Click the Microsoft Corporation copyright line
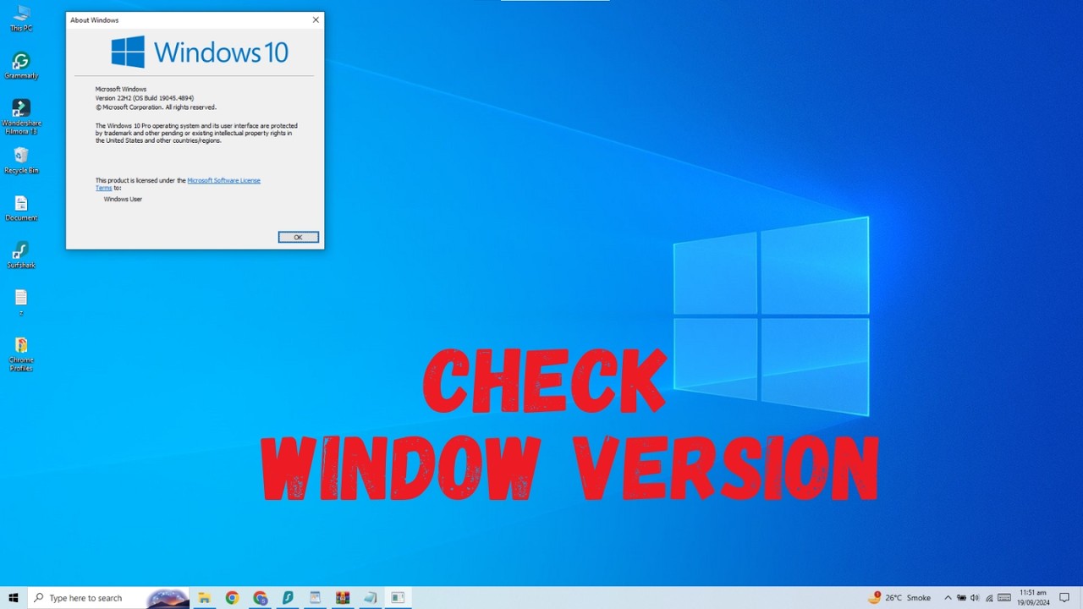 click(156, 107)
